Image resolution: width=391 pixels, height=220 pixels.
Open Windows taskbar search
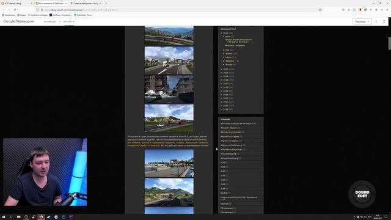11,217
